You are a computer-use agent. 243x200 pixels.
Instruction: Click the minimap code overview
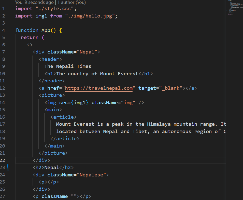pos(235,7)
